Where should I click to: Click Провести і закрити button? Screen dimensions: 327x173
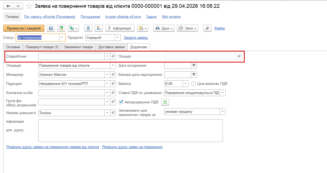(x=24, y=28)
